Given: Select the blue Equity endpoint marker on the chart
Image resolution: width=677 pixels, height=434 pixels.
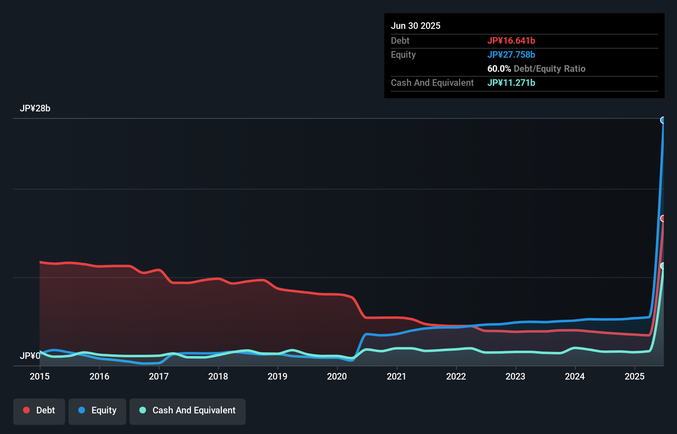Looking at the screenshot, I should pyautogui.click(x=663, y=120).
